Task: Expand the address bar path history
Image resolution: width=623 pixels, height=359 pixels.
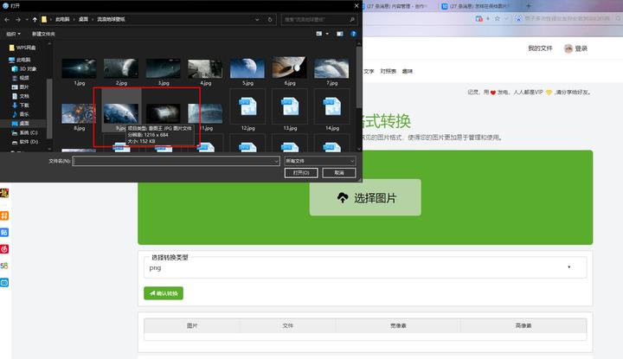Action: coord(257,19)
